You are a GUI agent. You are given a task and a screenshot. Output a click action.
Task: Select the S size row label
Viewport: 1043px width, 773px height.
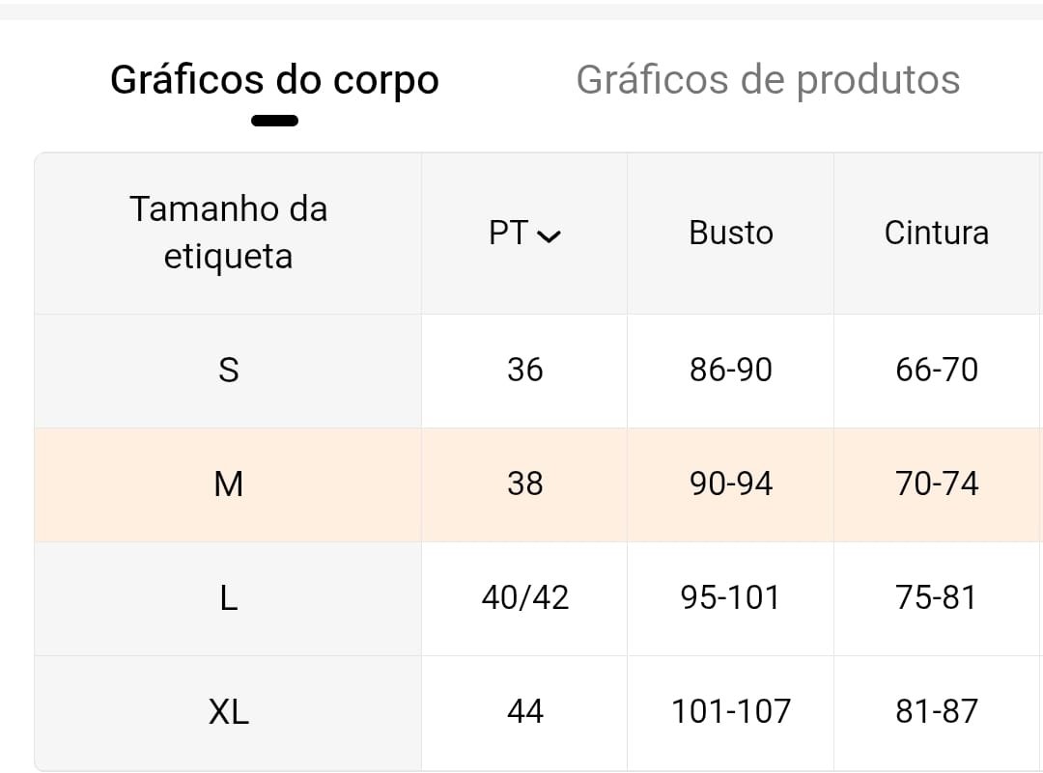coord(228,370)
